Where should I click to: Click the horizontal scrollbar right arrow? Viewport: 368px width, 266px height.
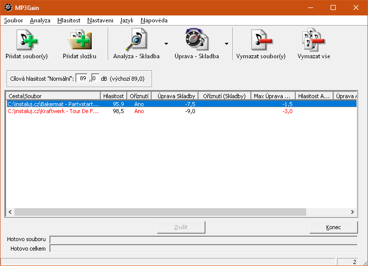[x=353, y=212]
